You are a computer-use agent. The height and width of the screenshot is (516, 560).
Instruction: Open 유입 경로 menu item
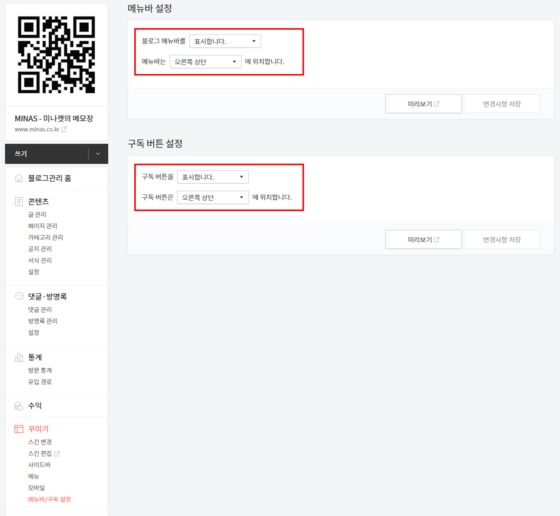tap(40, 382)
